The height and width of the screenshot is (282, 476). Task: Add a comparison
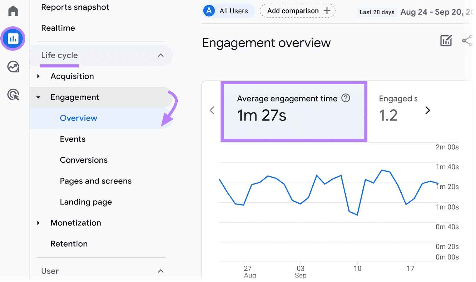(297, 11)
